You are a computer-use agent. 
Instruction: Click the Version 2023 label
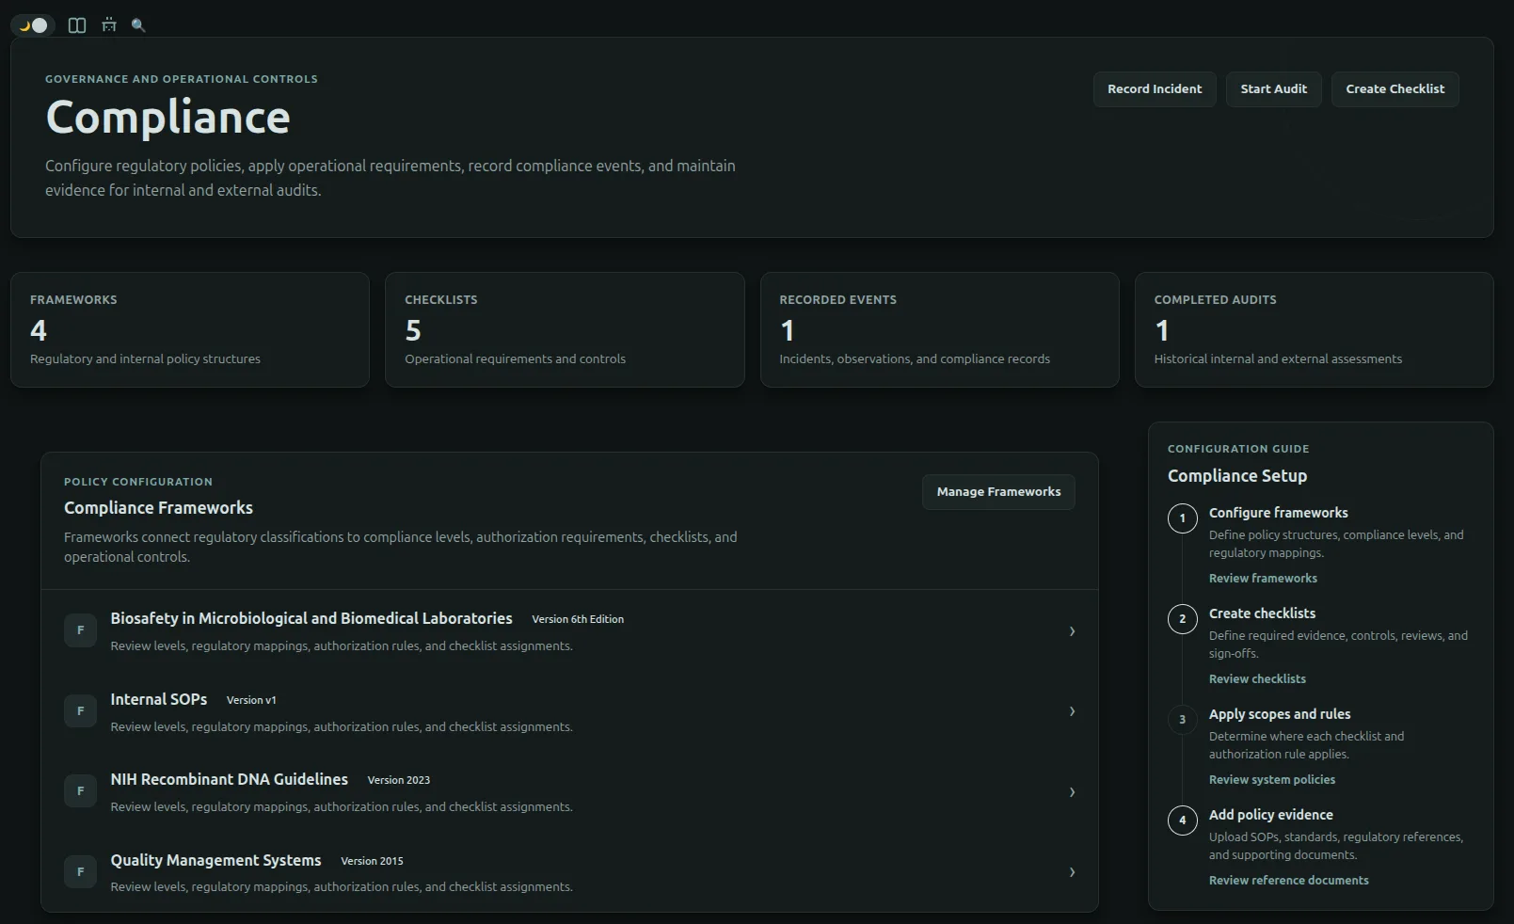pyautogui.click(x=399, y=780)
